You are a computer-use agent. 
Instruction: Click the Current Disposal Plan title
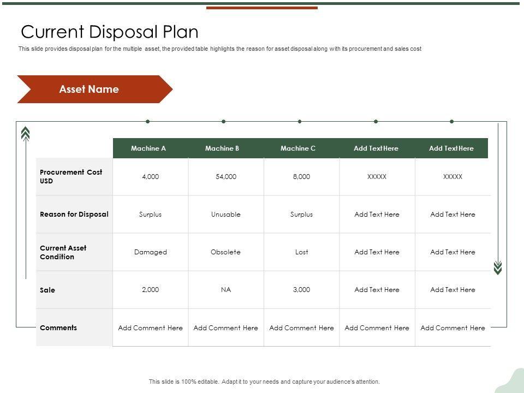tap(109, 32)
